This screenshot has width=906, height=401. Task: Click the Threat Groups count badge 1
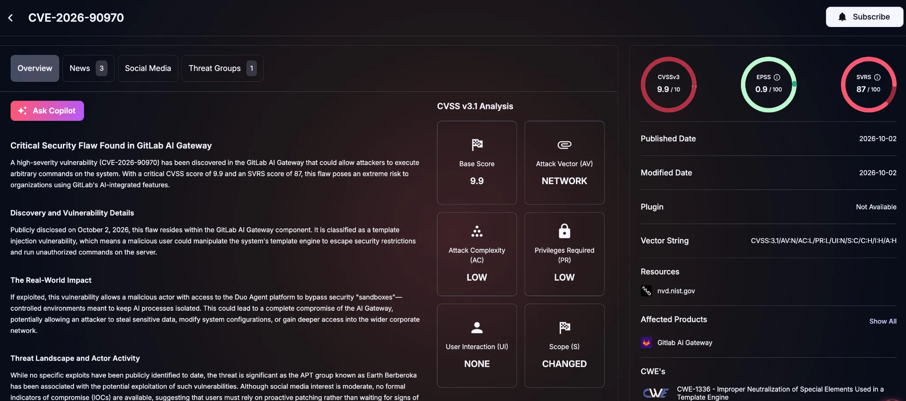point(252,68)
